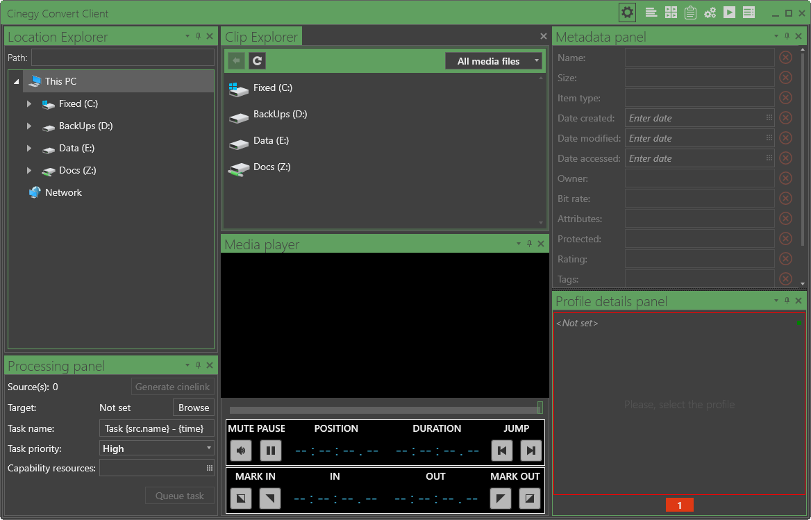This screenshot has height=520, width=811.
Task: Click the split-square button under MARK OUT
Action: pyautogui.click(x=530, y=498)
